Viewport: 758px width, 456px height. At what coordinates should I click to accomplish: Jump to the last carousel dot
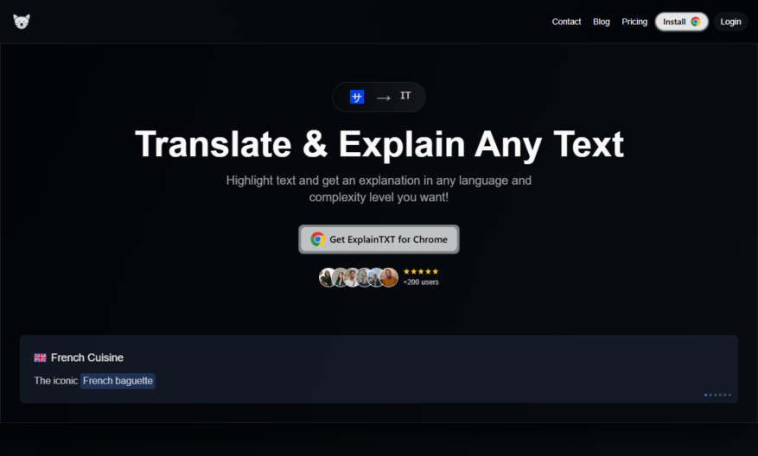click(730, 395)
